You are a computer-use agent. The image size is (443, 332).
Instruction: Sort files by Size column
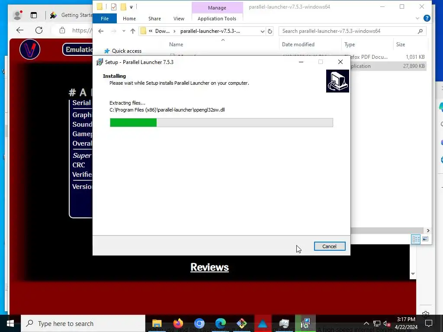pos(400,45)
